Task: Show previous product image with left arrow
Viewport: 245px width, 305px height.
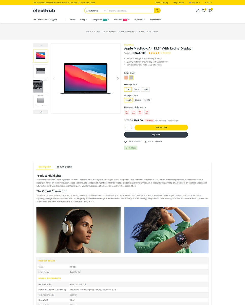Action: click(x=54, y=79)
